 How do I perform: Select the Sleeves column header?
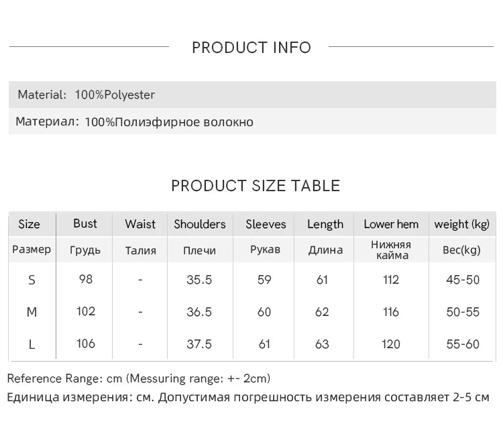click(266, 224)
